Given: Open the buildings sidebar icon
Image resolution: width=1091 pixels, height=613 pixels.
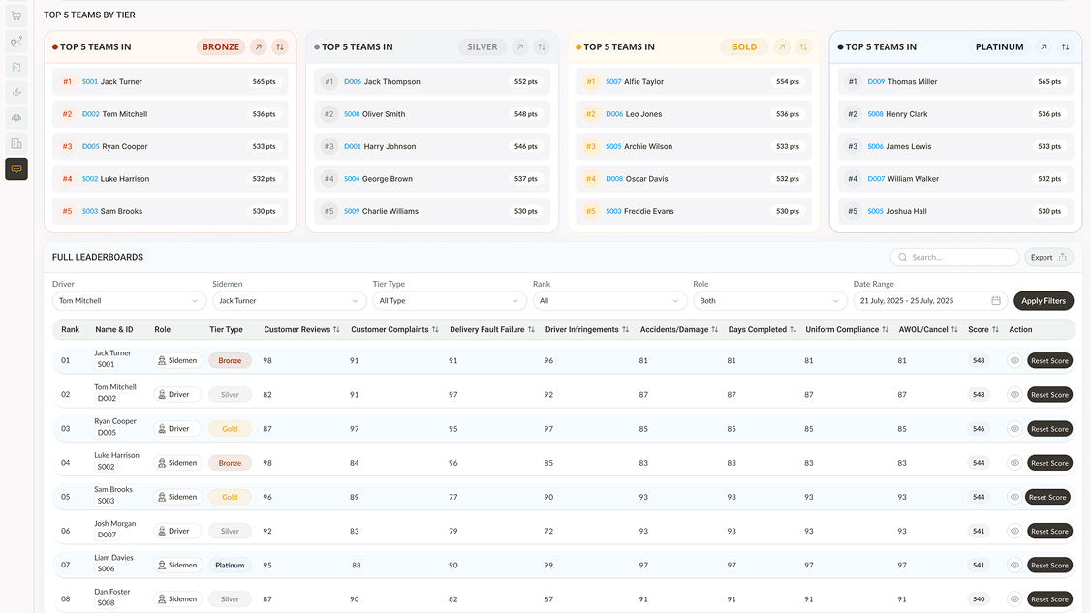Looking at the screenshot, I should coord(16,143).
